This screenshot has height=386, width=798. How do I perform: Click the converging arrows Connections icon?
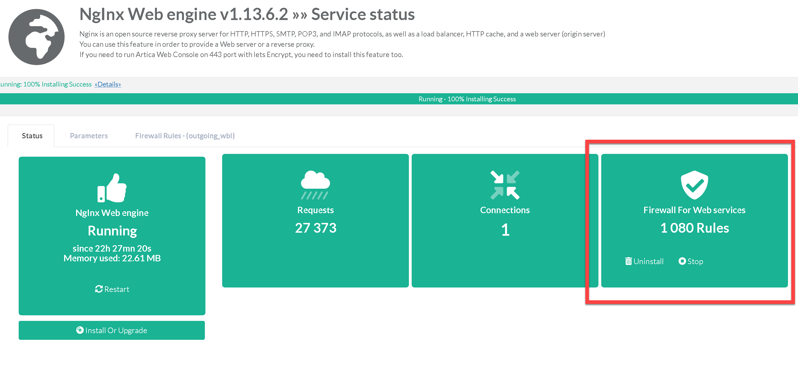coord(505,185)
